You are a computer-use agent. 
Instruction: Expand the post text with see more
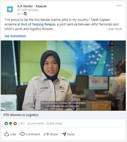tap(114, 29)
